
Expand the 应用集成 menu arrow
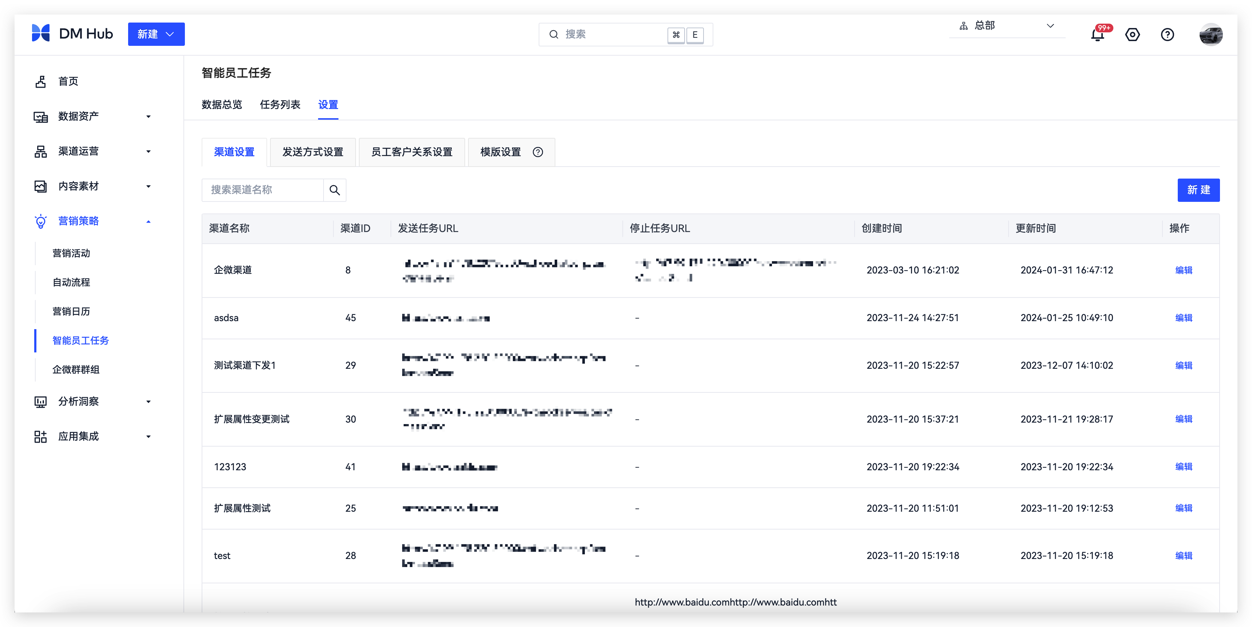[148, 437]
